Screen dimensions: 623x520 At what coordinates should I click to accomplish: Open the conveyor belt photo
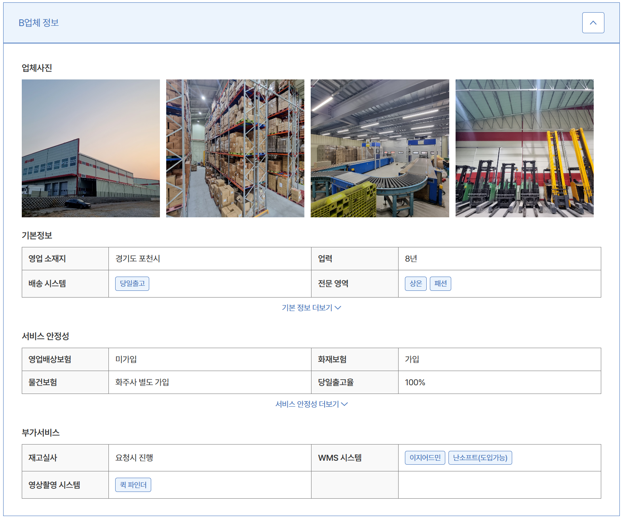pyautogui.click(x=380, y=148)
